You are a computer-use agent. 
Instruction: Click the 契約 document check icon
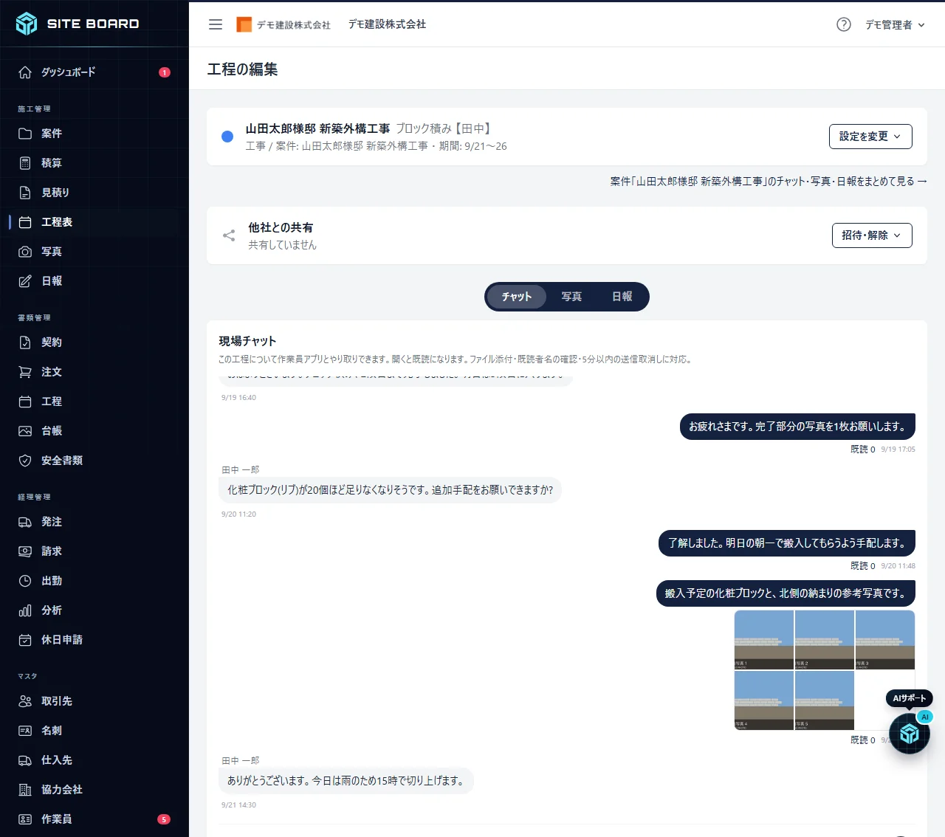[x=25, y=342]
